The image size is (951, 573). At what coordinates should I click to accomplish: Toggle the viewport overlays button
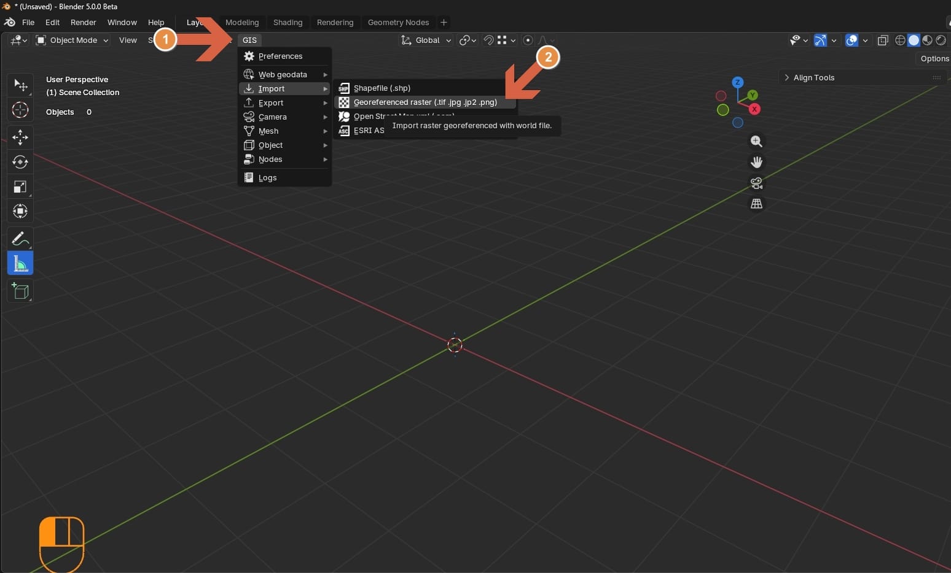[851, 40]
